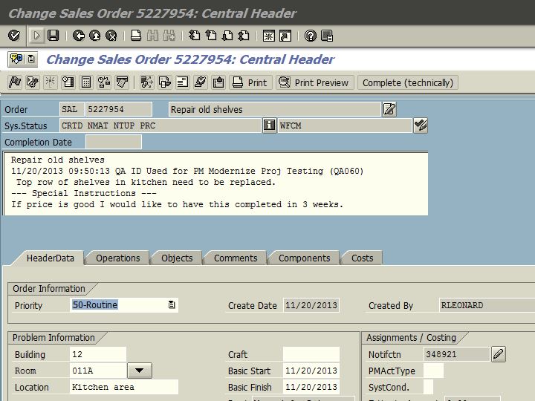Click the system status info icon
Image resolution: width=535 pixels, height=401 pixels.
click(270, 125)
